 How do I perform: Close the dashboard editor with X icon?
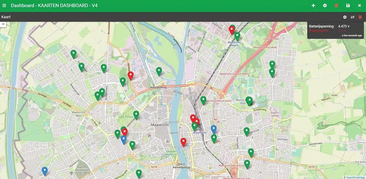[x=360, y=5]
